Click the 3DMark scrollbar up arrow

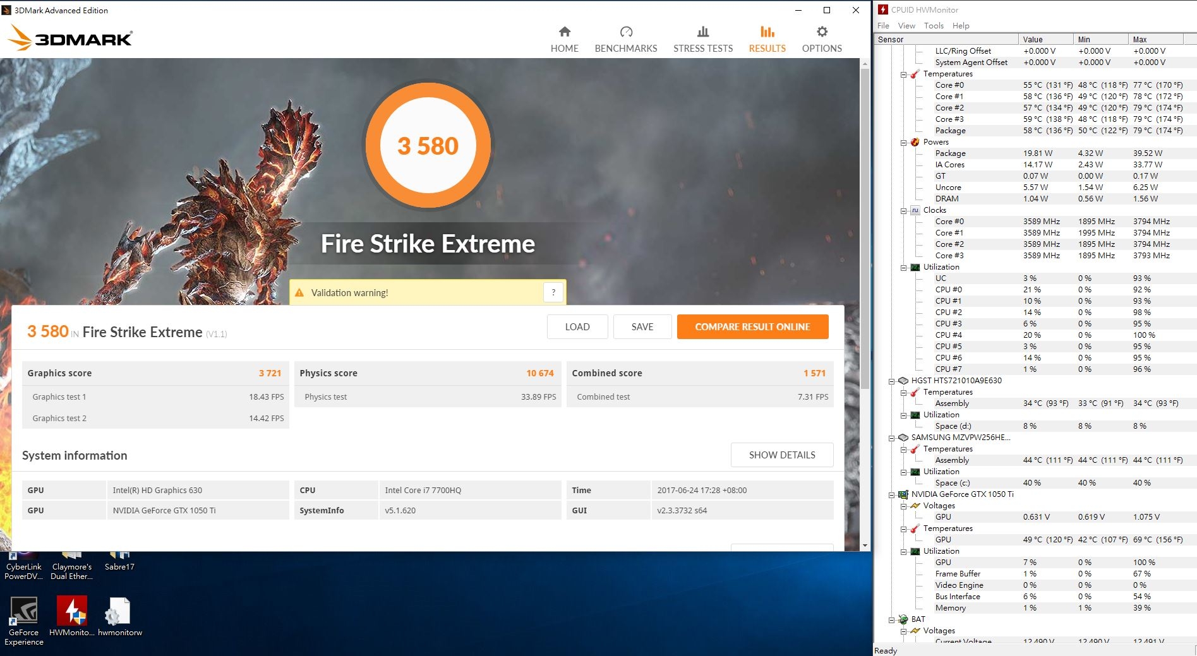coord(865,63)
